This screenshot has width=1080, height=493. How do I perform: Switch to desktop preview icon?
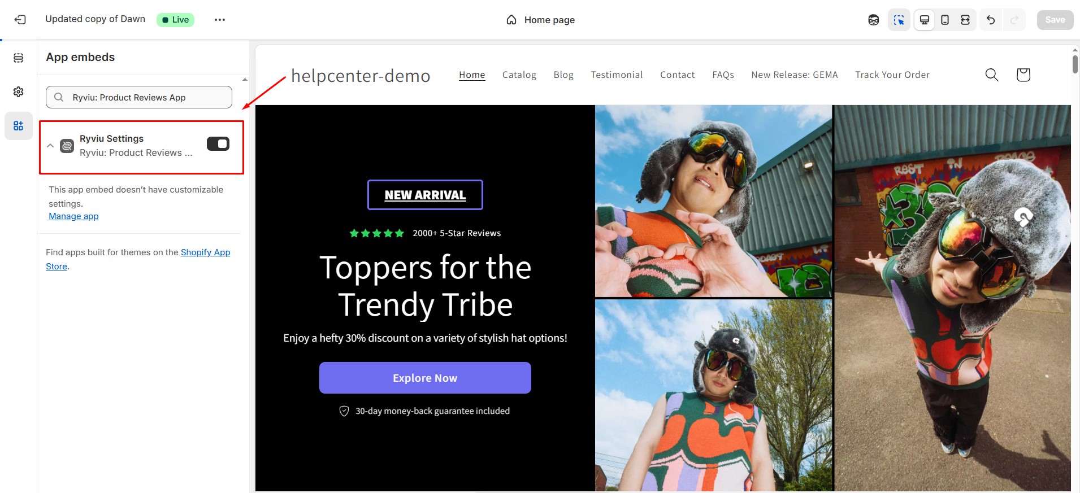pos(925,20)
